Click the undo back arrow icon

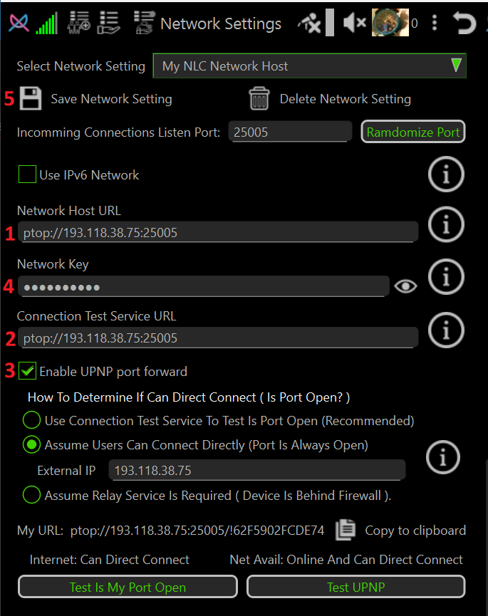[464, 22]
